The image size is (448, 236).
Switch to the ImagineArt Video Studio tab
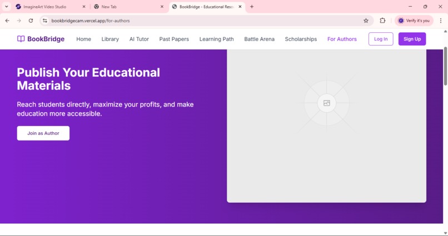pyautogui.click(x=50, y=7)
